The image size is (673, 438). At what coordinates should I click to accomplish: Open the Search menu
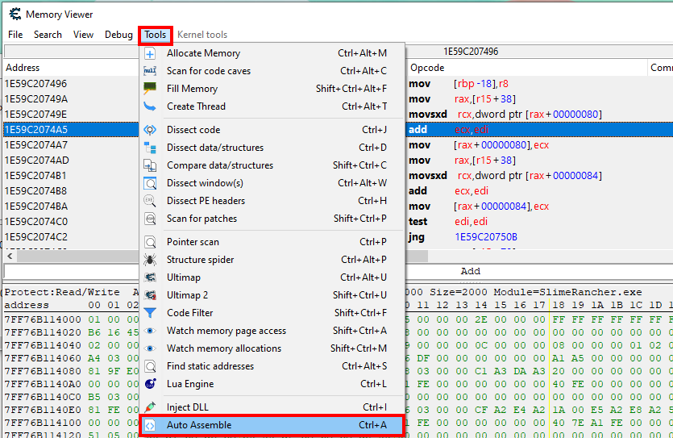[x=48, y=35]
